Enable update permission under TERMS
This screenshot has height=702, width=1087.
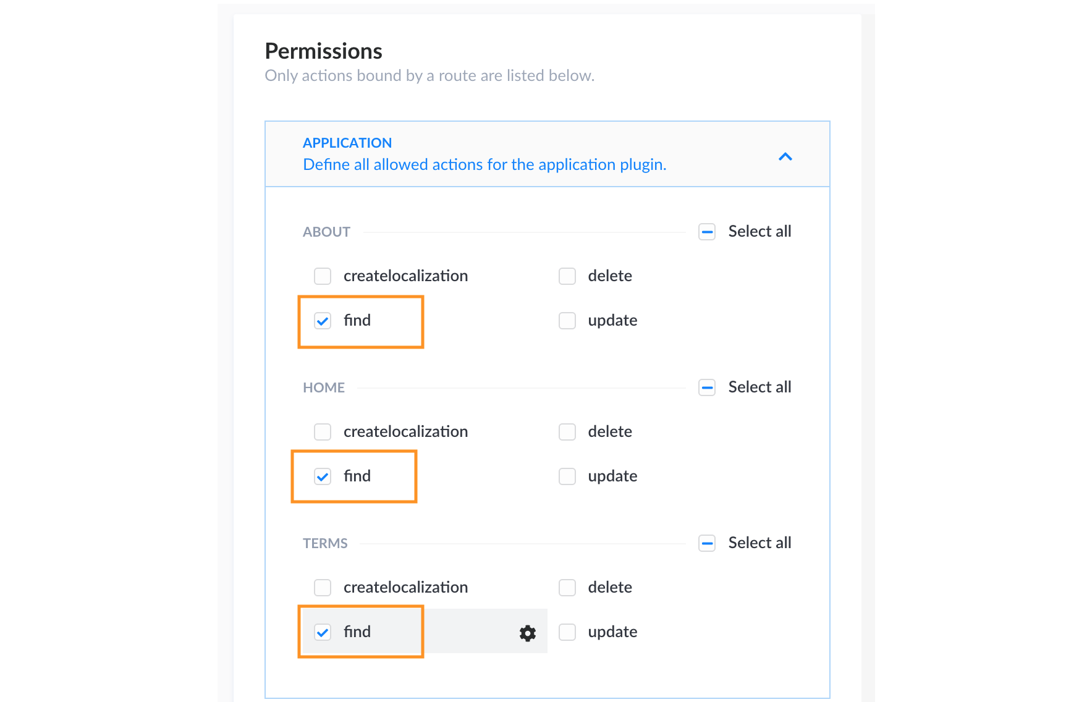coord(567,632)
